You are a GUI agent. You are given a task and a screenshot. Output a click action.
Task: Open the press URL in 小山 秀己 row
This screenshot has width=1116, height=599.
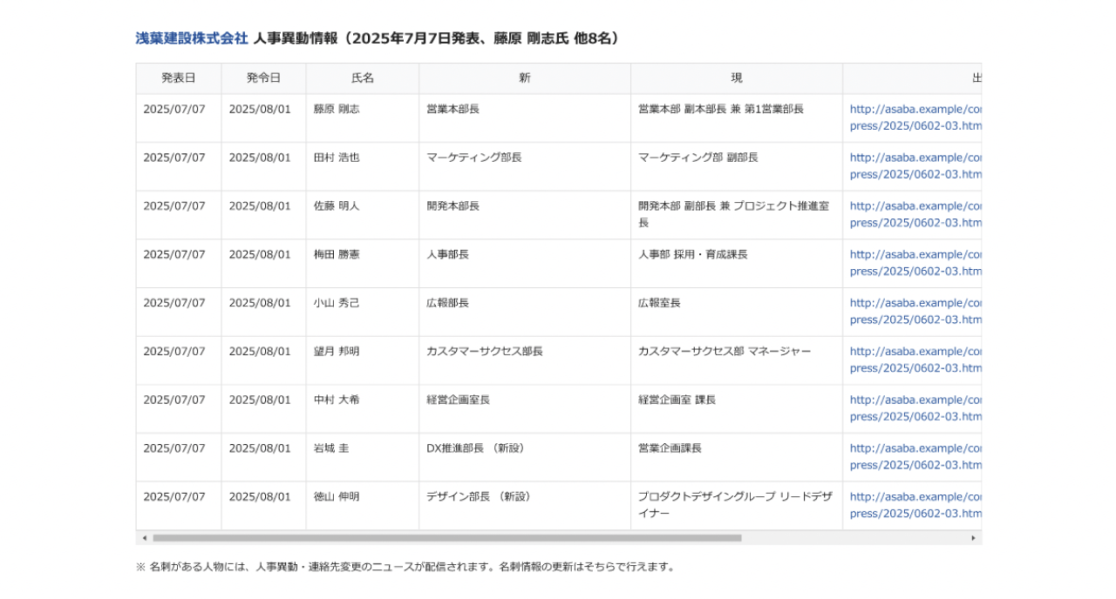pos(915,312)
